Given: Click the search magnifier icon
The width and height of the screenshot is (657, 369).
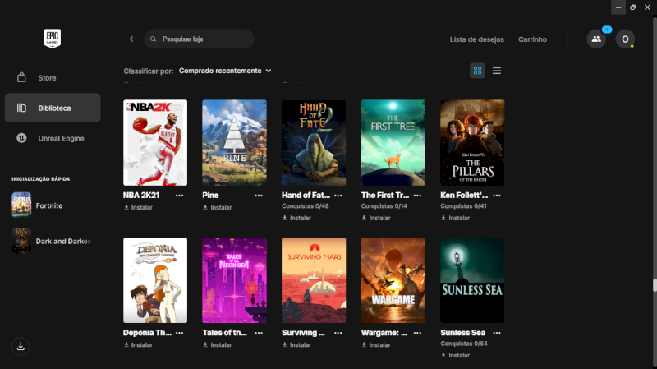Looking at the screenshot, I should (x=154, y=39).
